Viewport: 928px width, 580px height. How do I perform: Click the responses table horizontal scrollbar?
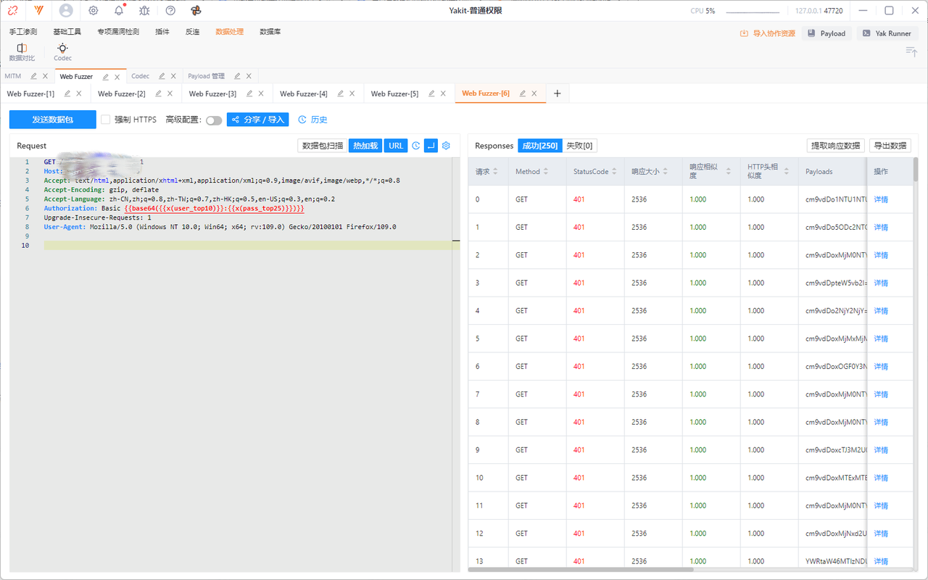(x=581, y=570)
